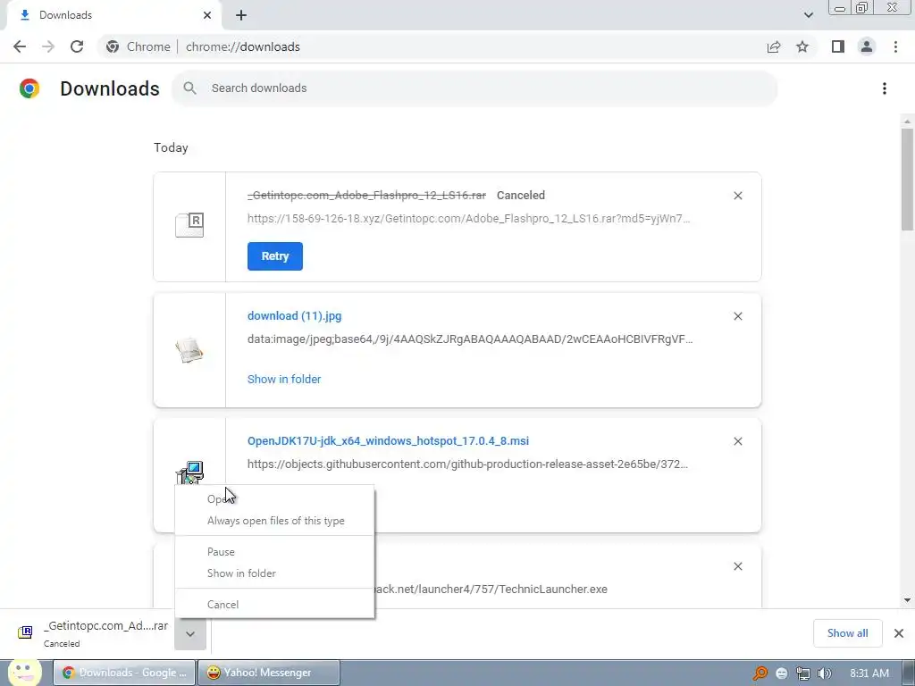
Task: Click the githubusercontent source URL
Action: 467,464
